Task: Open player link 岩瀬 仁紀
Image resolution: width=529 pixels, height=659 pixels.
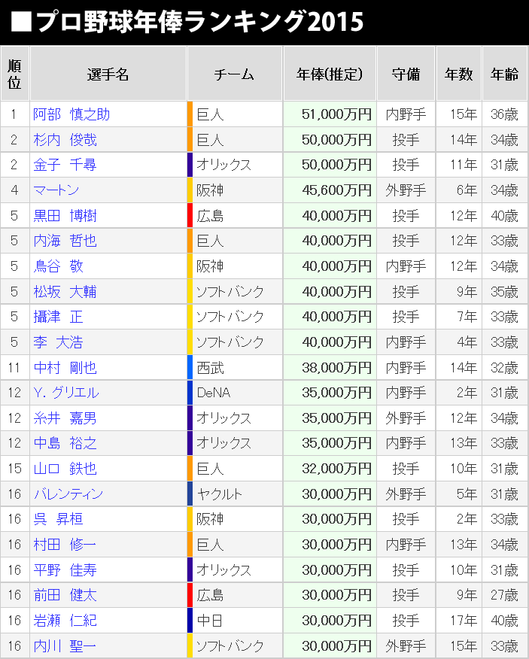Action: pyautogui.click(x=65, y=621)
